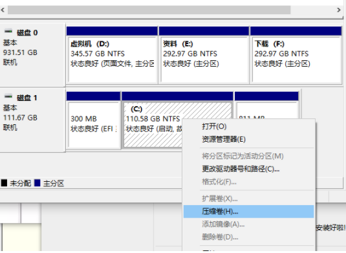346x253 pixels.
Task: Click 将分区标记为活动分区(M) menu entry
Action: [243, 156]
